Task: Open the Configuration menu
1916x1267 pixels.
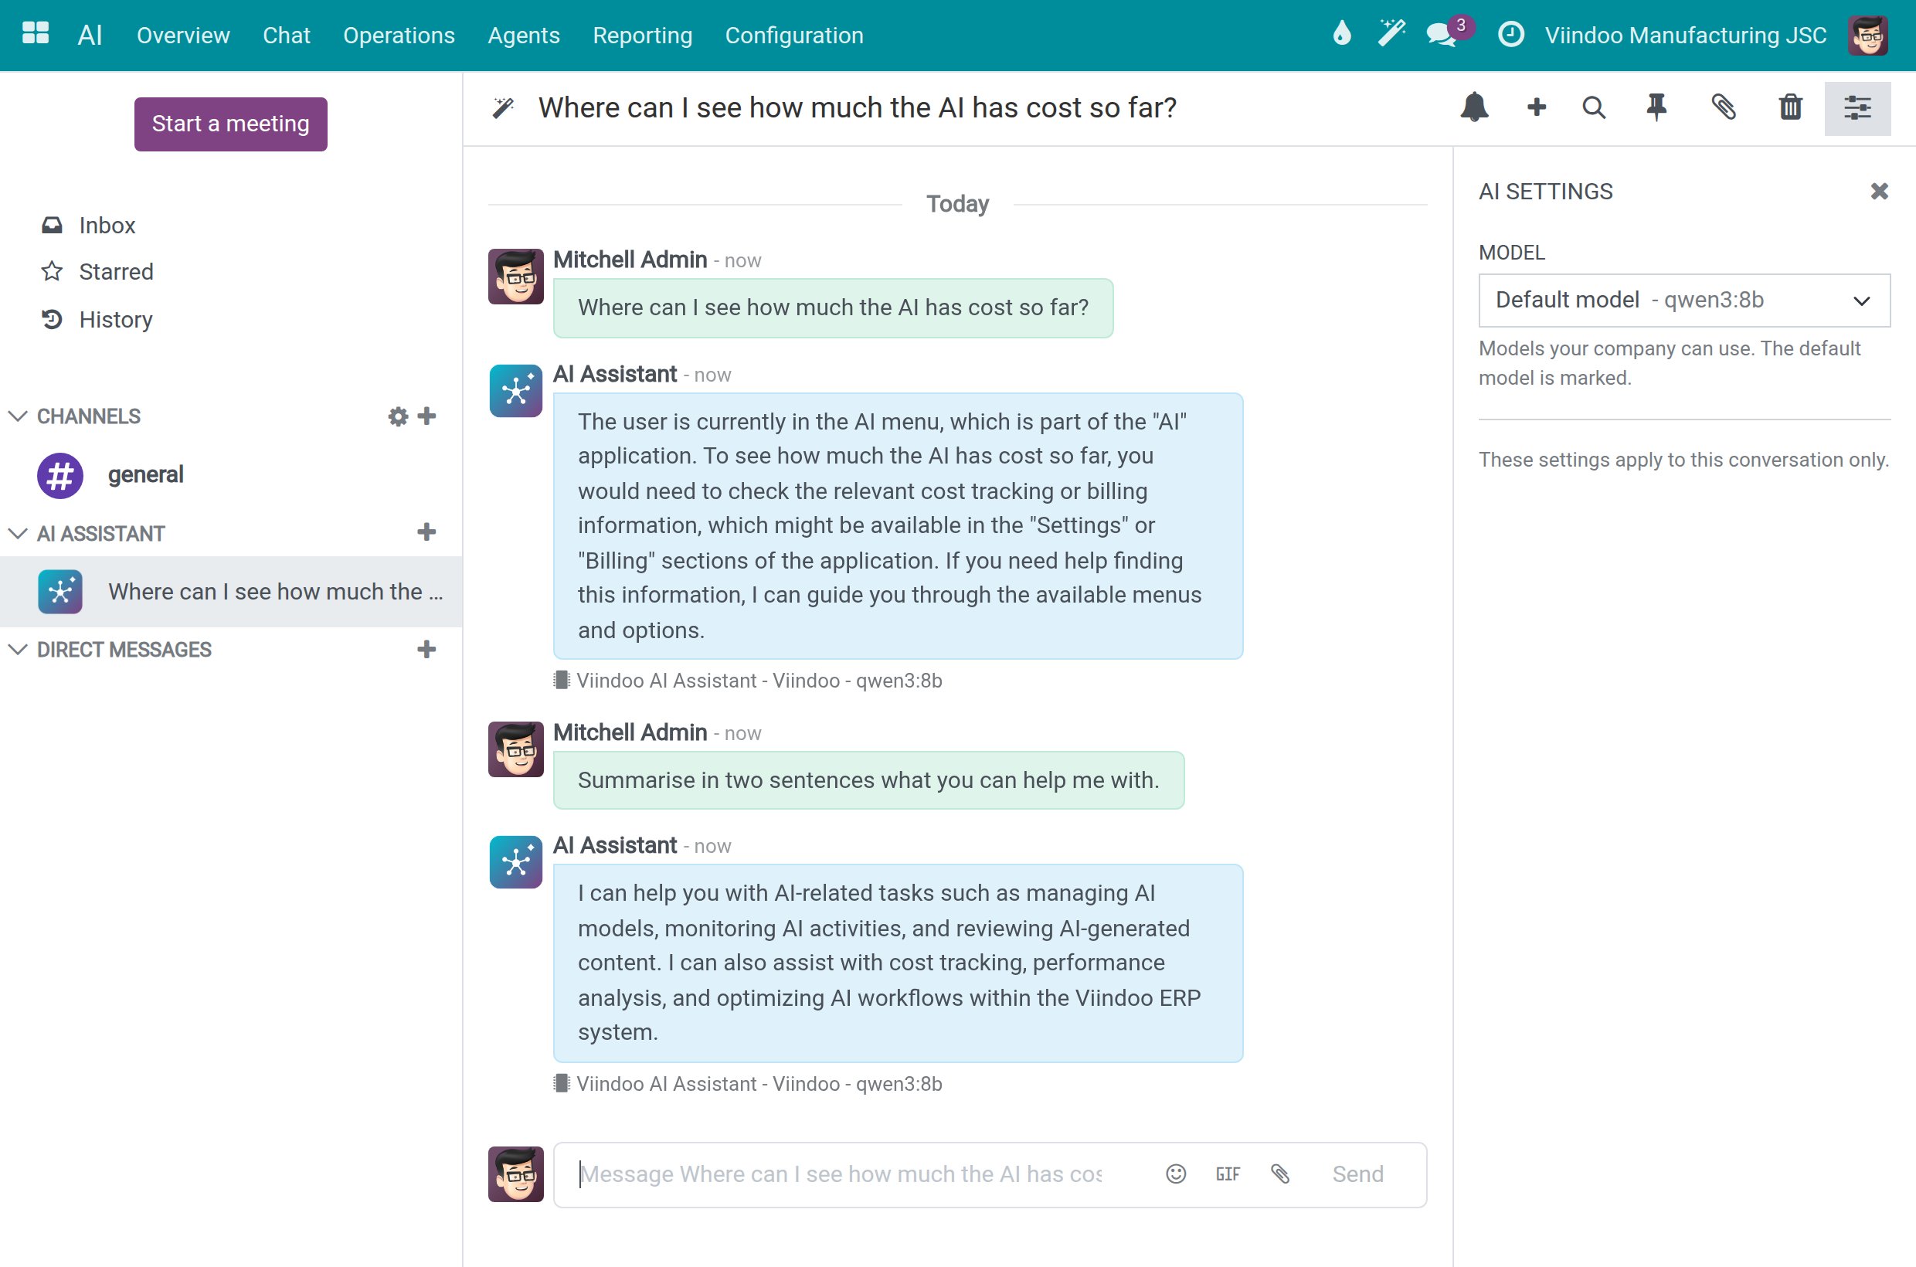Action: 794,36
